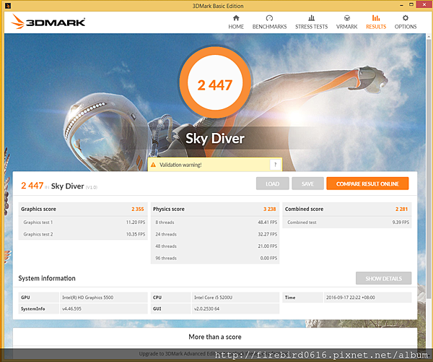Viewport: 433px width, 362px height.
Task: Click Intel Core i5 5200U value
Action: coord(213,297)
